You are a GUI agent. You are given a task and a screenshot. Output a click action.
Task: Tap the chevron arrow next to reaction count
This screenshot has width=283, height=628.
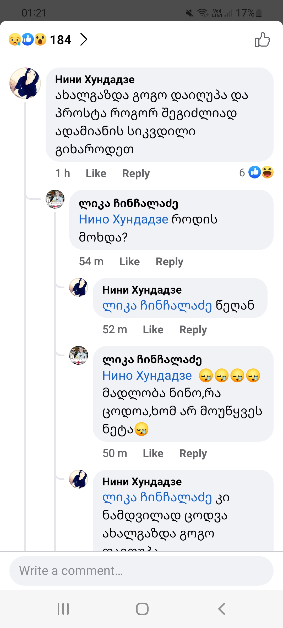point(84,40)
